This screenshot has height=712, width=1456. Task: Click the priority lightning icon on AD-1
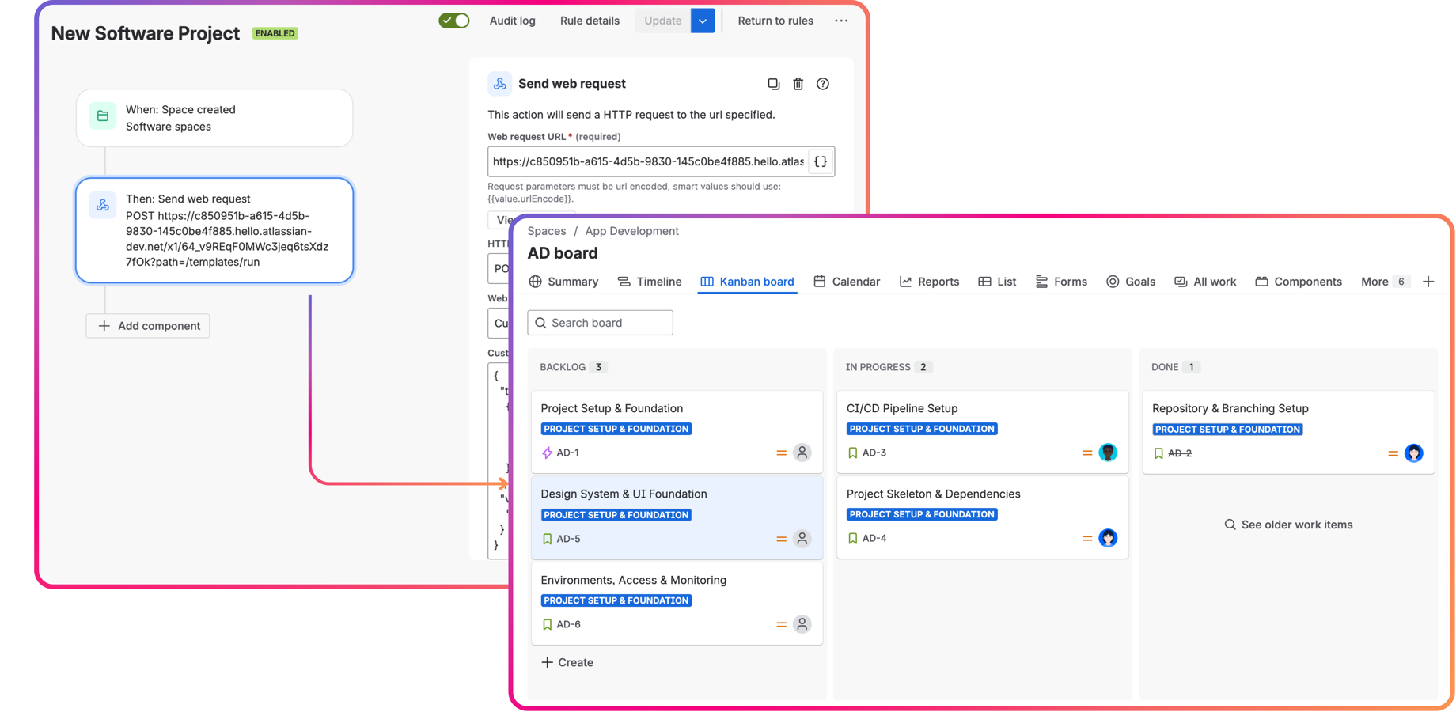[x=547, y=452]
